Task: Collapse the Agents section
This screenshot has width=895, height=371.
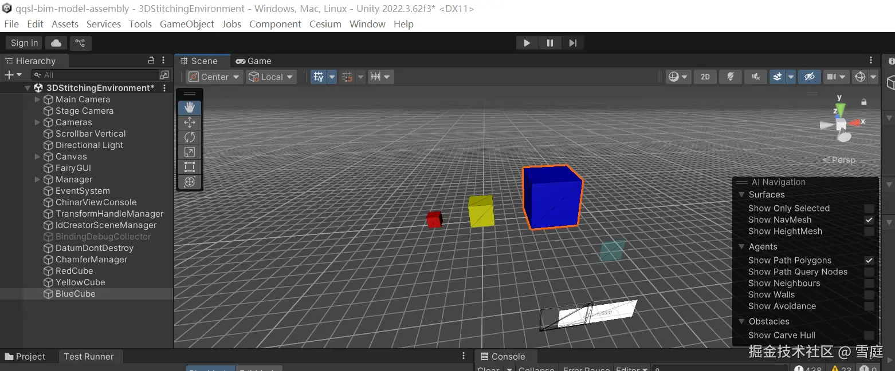Action: pos(741,247)
